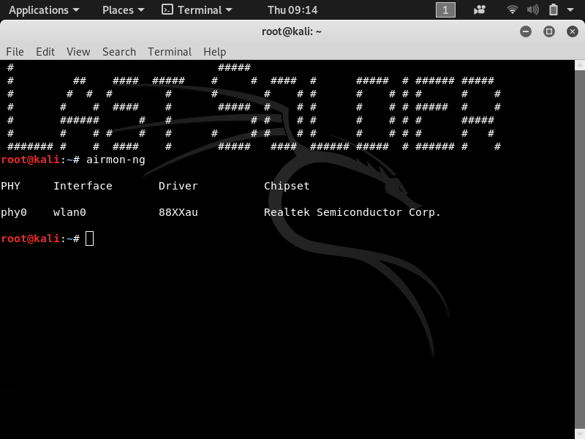Click the 'phy0' entry
Viewport: 585px width, 439px height.
[x=14, y=212]
